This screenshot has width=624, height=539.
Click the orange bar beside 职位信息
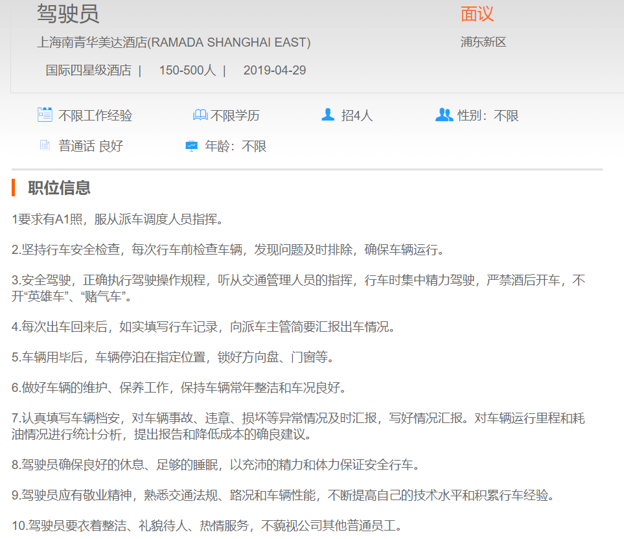pyautogui.click(x=14, y=188)
